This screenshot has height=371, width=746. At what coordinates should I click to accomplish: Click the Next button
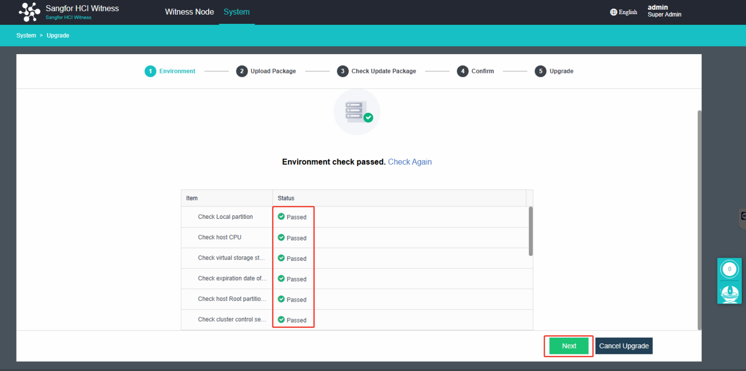tap(569, 346)
